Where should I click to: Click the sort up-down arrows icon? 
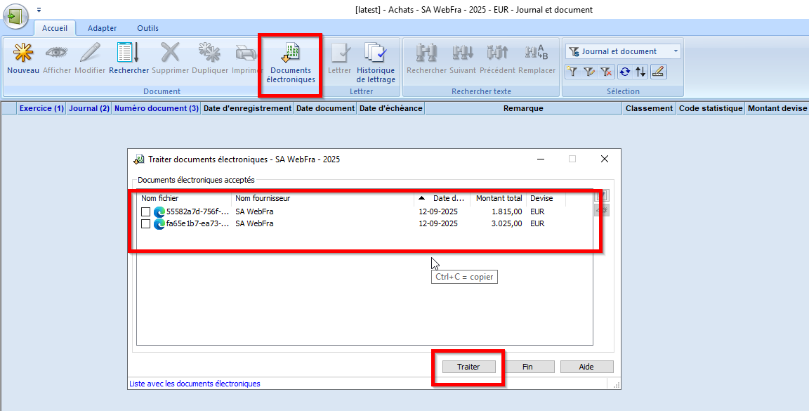tap(640, 71)
